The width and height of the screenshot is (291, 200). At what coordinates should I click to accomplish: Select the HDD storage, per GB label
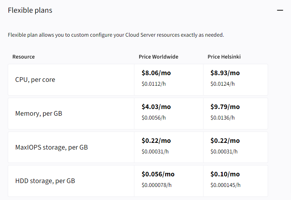[x=45, y=181]
